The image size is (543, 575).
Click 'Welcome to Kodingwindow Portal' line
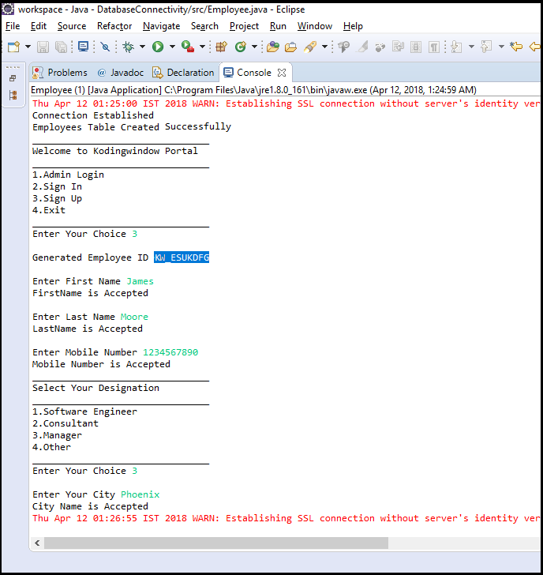click(x=115, y=151)
